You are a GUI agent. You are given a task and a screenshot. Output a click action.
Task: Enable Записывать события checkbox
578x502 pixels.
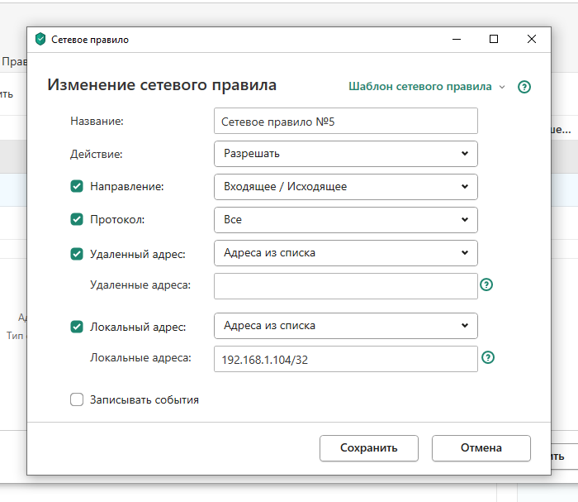(77, 400)
